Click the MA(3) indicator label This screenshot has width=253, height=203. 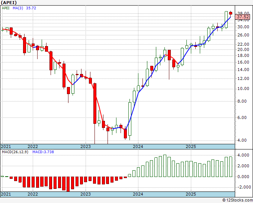[x=18, y=8]
